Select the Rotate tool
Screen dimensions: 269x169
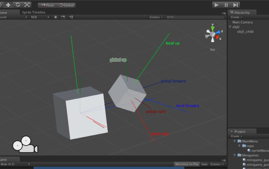(18, 5)
